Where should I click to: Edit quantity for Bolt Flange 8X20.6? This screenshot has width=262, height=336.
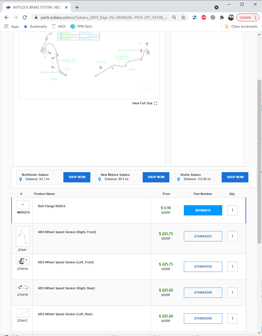(x=232, y=210)
